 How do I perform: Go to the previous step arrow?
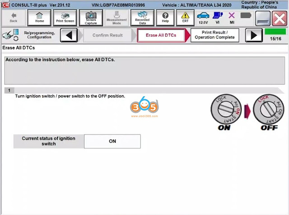pyautogui.click(x=69, y=35)
